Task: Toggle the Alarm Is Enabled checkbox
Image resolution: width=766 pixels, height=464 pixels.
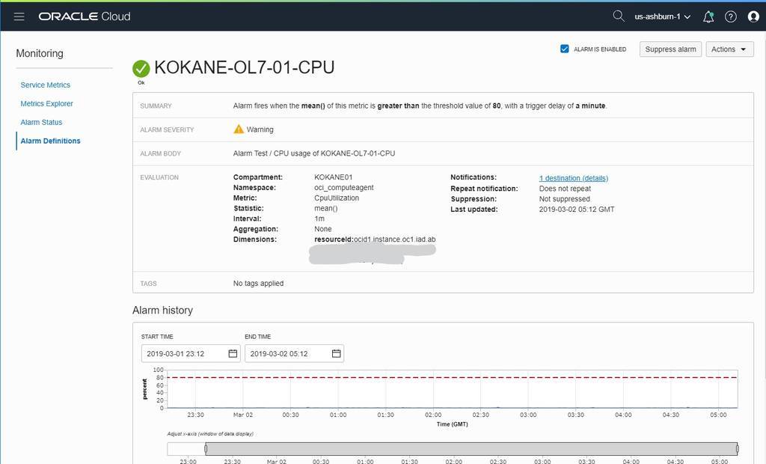Action: pos(564,49)
